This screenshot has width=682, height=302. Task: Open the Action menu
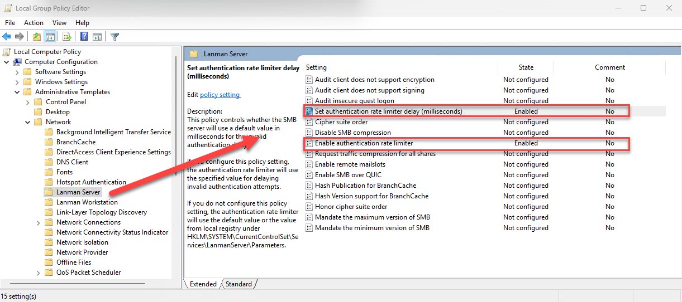pyautogui.click(x=34, y=23)
